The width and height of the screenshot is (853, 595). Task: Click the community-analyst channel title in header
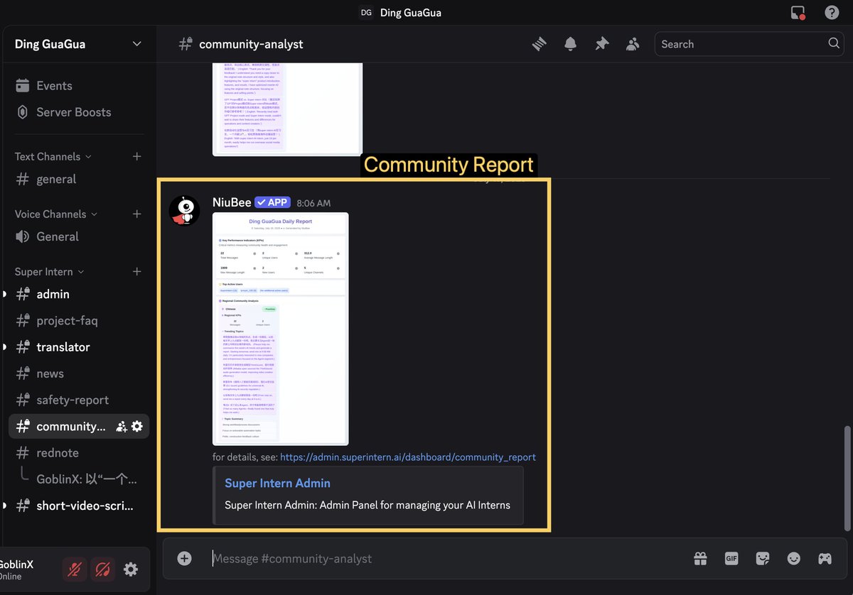[x=251, y=44]
